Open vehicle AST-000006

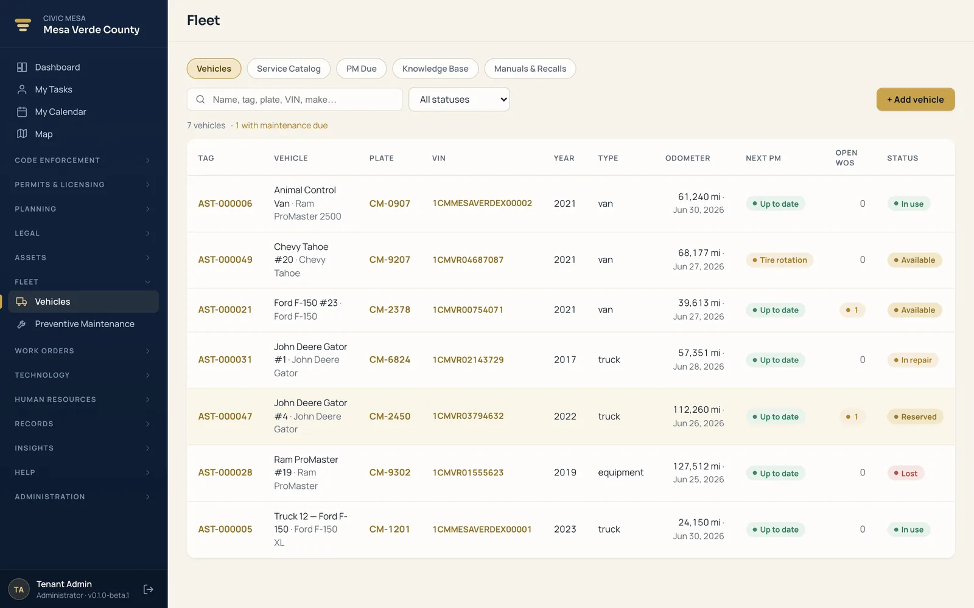click(225, 204)
